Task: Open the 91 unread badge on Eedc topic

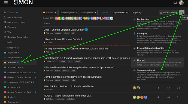Action: point(86,30)
